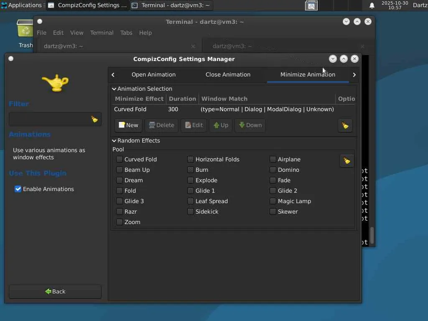The height and width of the screenshot is (321, 428).
Task: Switch to the Open Animation tab
Action: pos(153,74)
